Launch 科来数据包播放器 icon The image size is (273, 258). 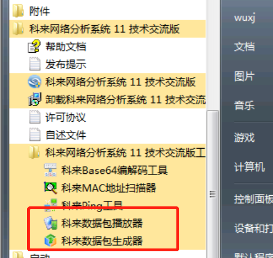point(51,223)
